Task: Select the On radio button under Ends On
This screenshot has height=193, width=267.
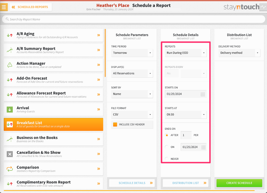Action: coord(167,147)
